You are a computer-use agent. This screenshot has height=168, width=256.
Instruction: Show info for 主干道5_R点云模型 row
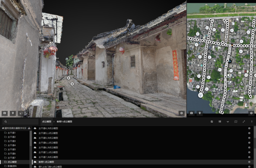(249, 138)
